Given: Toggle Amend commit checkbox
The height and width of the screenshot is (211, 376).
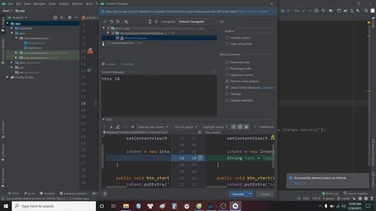Looking at the screenshot, I should [x=227, y=38].
